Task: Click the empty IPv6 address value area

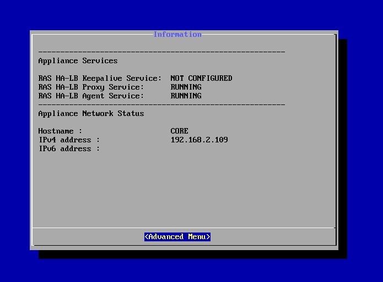Action: tap(198, 148)
